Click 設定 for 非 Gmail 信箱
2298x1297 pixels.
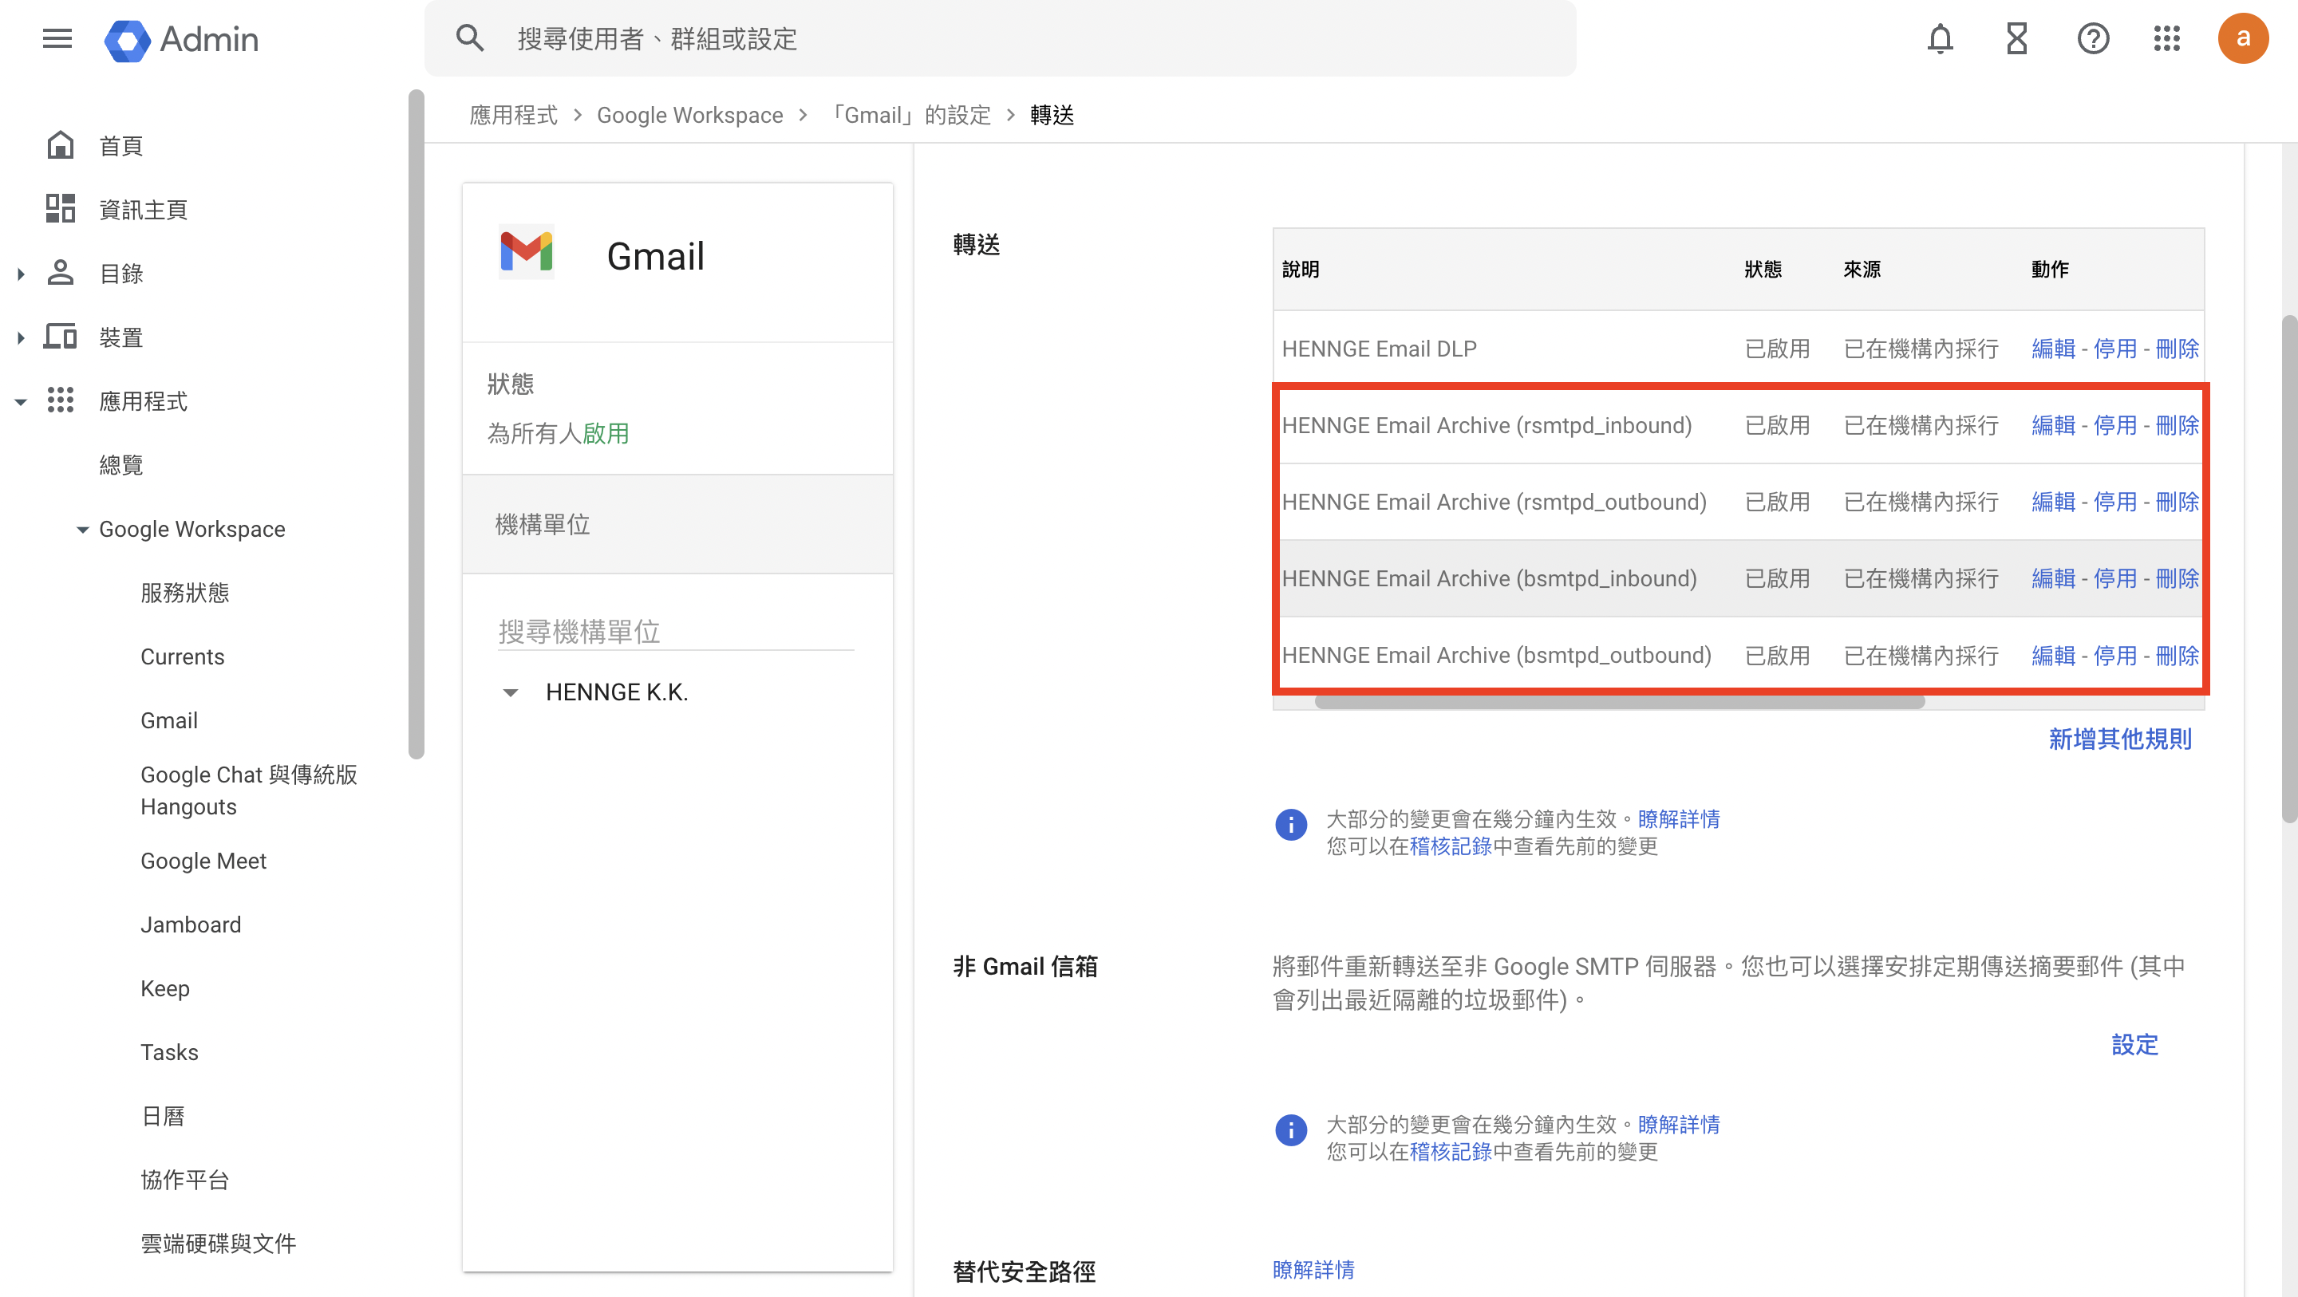coord(2134,1045)
